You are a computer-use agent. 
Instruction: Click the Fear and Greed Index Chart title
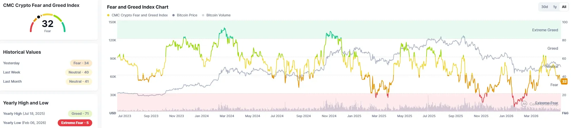pos(138,7)
